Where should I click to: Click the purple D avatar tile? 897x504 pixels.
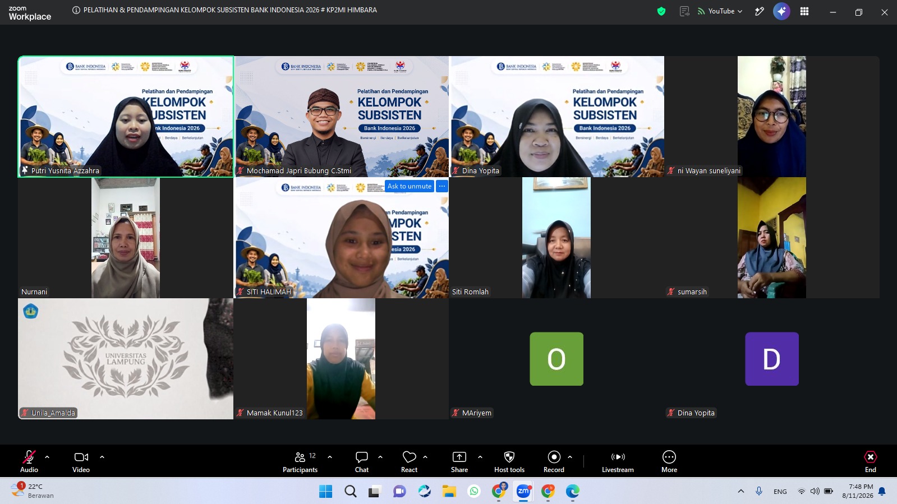coord(772,359)
